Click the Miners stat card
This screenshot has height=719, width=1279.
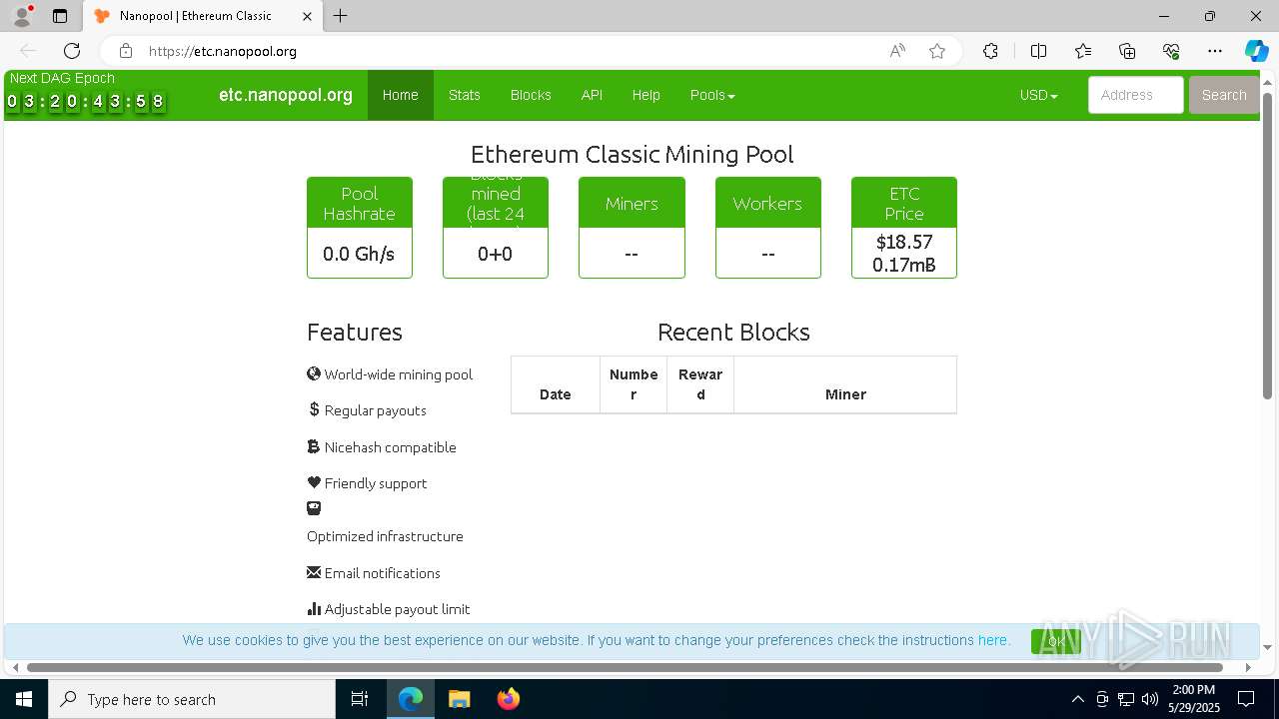tap(632, 228)
